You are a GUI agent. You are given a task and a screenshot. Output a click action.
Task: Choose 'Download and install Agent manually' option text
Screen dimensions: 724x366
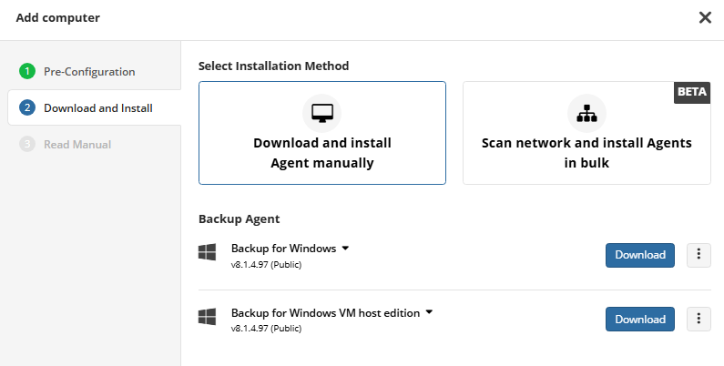click(x=321, y=153)
